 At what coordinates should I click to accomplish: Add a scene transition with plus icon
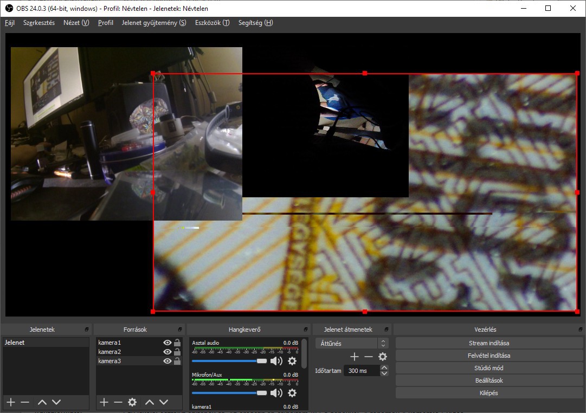355,357
